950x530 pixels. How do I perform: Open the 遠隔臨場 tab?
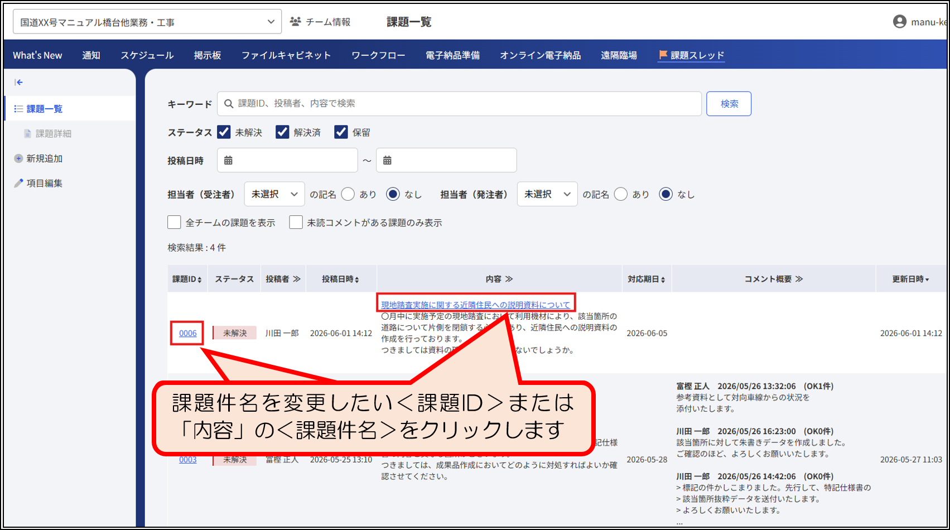coord(619,55)
